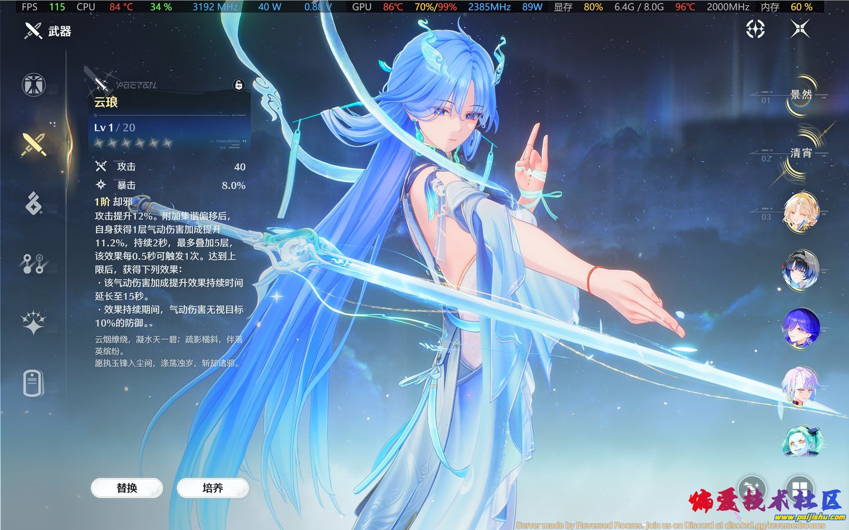Click the round sparkle icon at bottom right

click(752, 489)
